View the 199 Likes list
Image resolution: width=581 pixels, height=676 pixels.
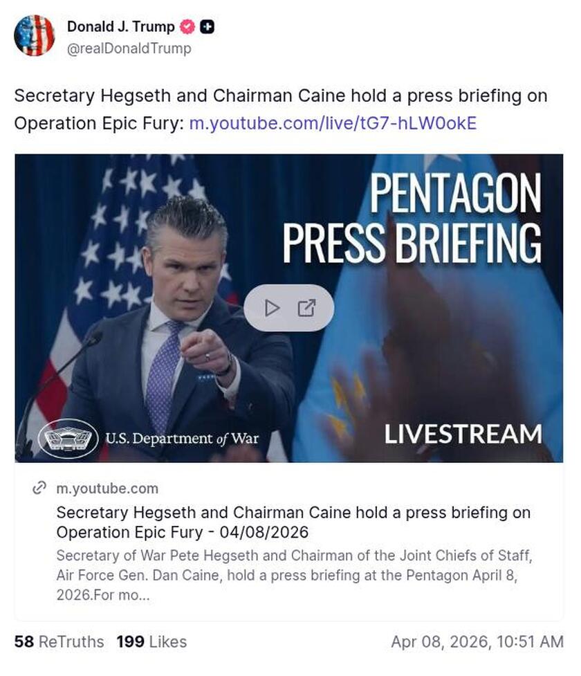point(151,641)
